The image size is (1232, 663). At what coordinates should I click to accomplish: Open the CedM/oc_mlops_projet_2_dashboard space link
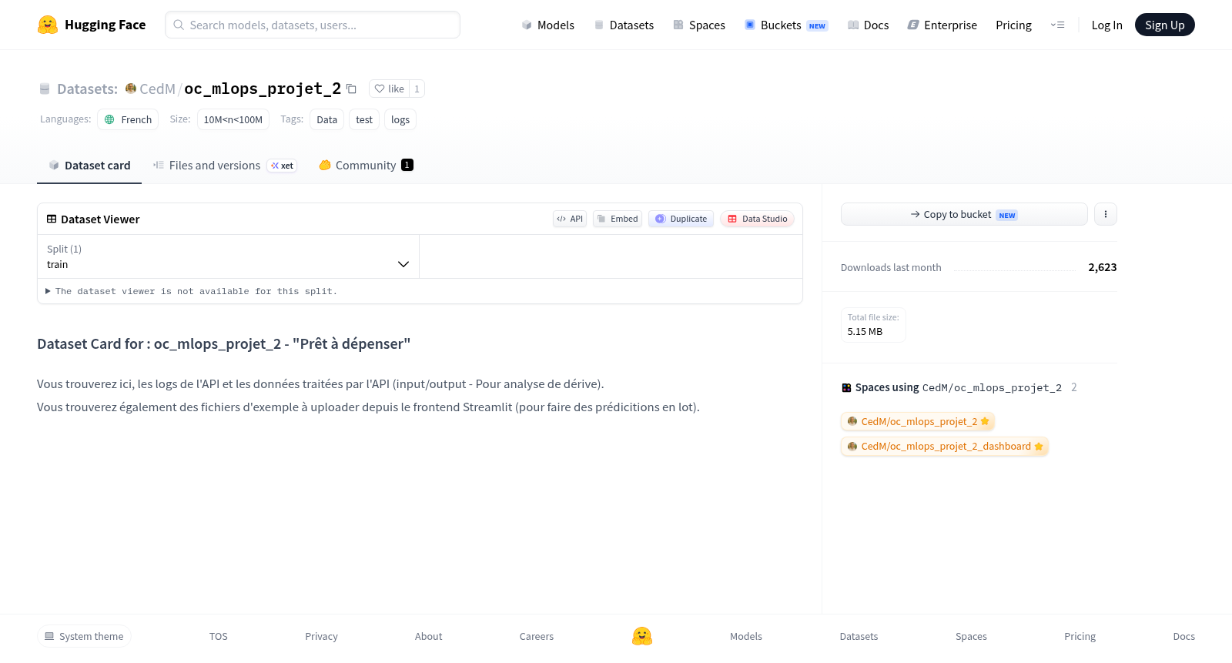point(945,446)
